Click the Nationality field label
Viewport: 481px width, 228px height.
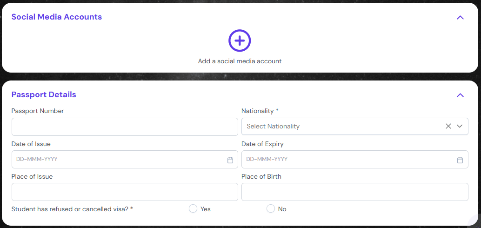tap(260, 111)
